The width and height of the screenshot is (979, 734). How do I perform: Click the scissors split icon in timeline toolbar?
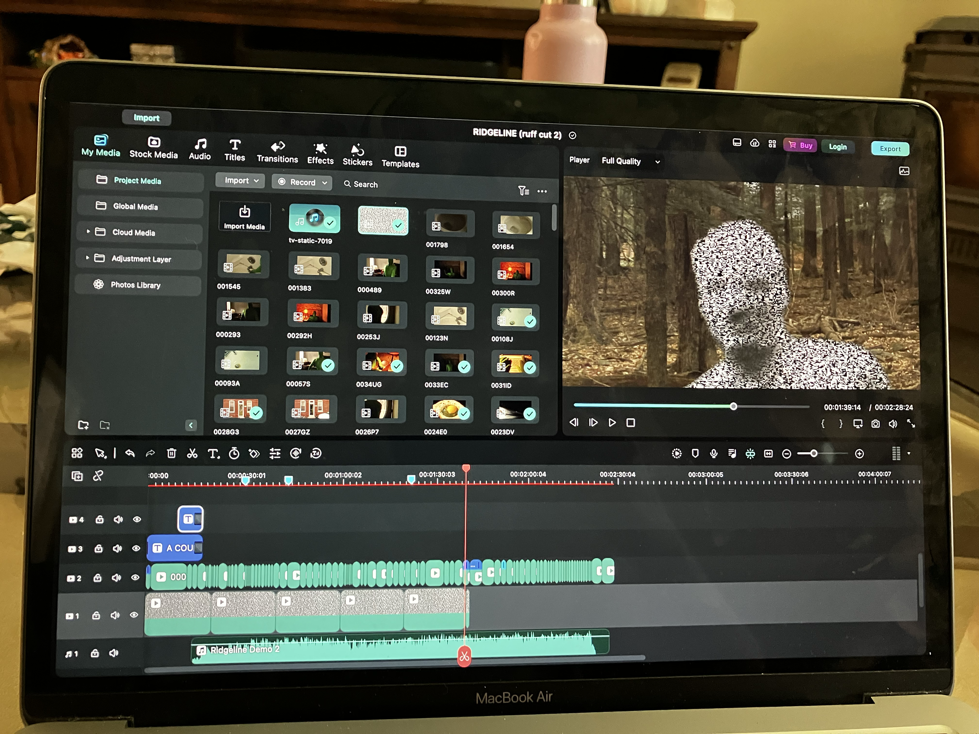(x=192, y=453)
